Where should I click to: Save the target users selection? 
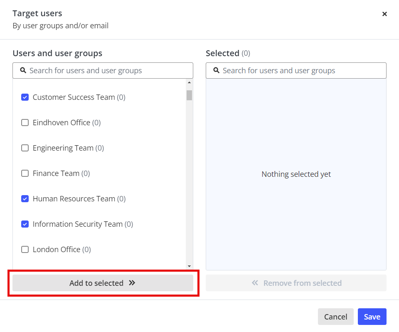372,317
